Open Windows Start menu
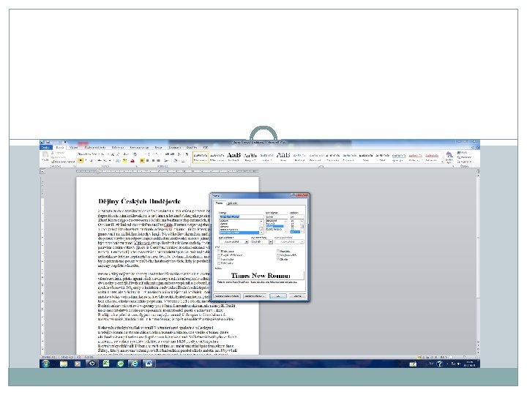 click(45, 364)
